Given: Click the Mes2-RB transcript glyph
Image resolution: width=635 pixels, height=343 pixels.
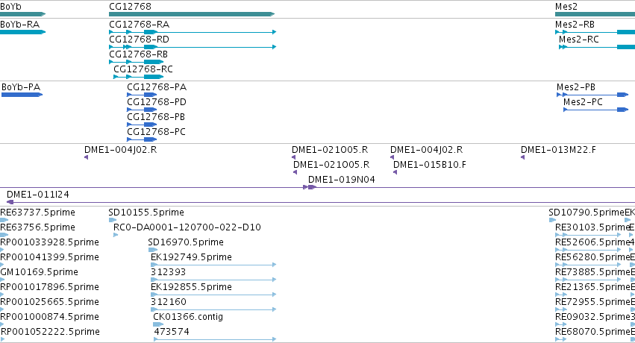Looking at the screenshot, I should 595,32.
